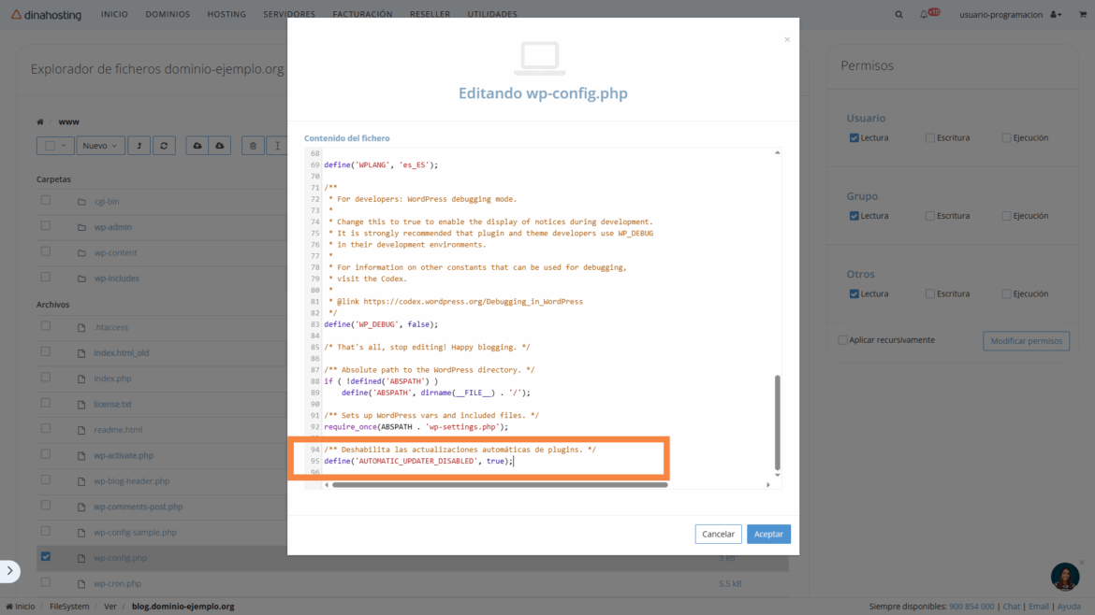Open the shopping cart icon
This screenshot has width=1095, height=615.
coord(1083,15)
